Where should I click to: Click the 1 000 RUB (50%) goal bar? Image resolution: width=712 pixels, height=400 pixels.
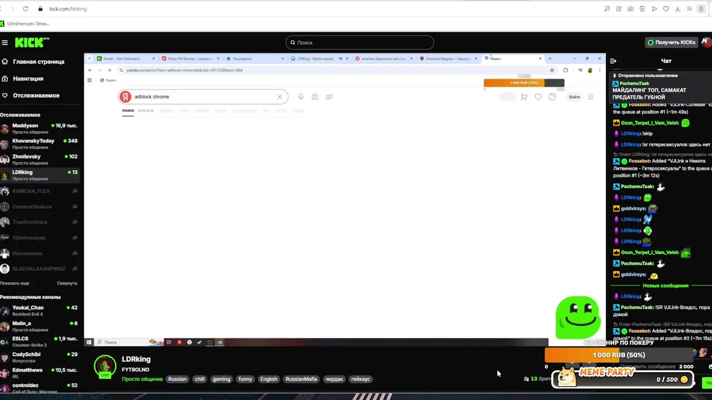pos(619,355)
